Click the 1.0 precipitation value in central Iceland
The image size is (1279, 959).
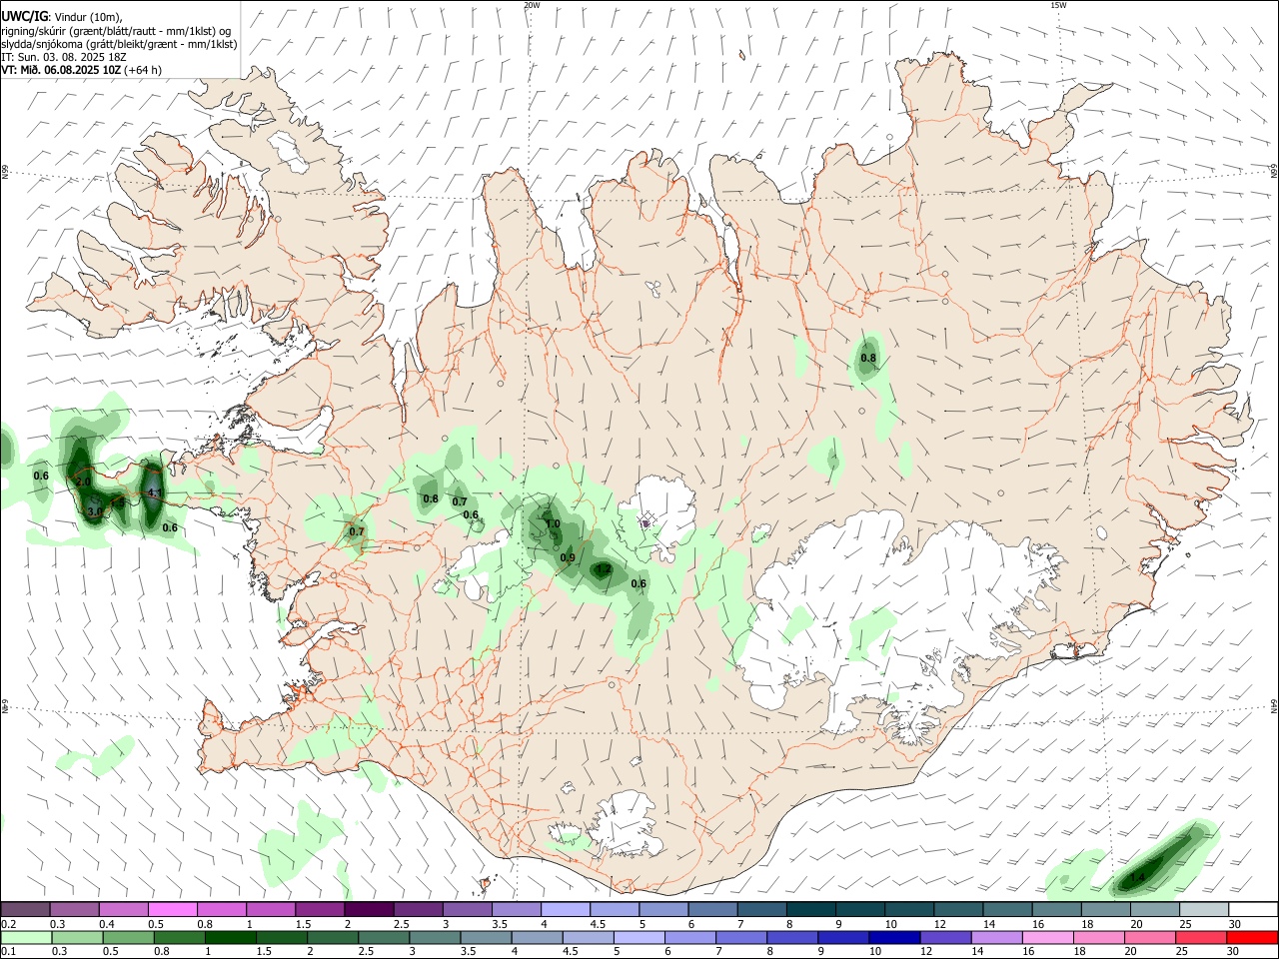[552, 523]
